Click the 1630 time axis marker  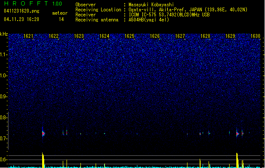[255, 36]
